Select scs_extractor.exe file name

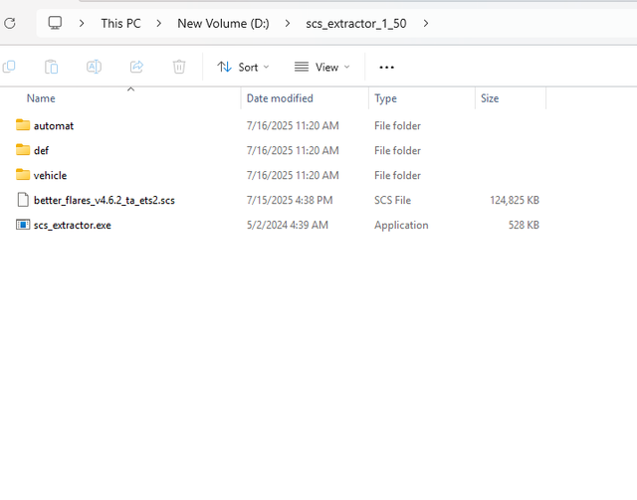click(x=73, y=226)
